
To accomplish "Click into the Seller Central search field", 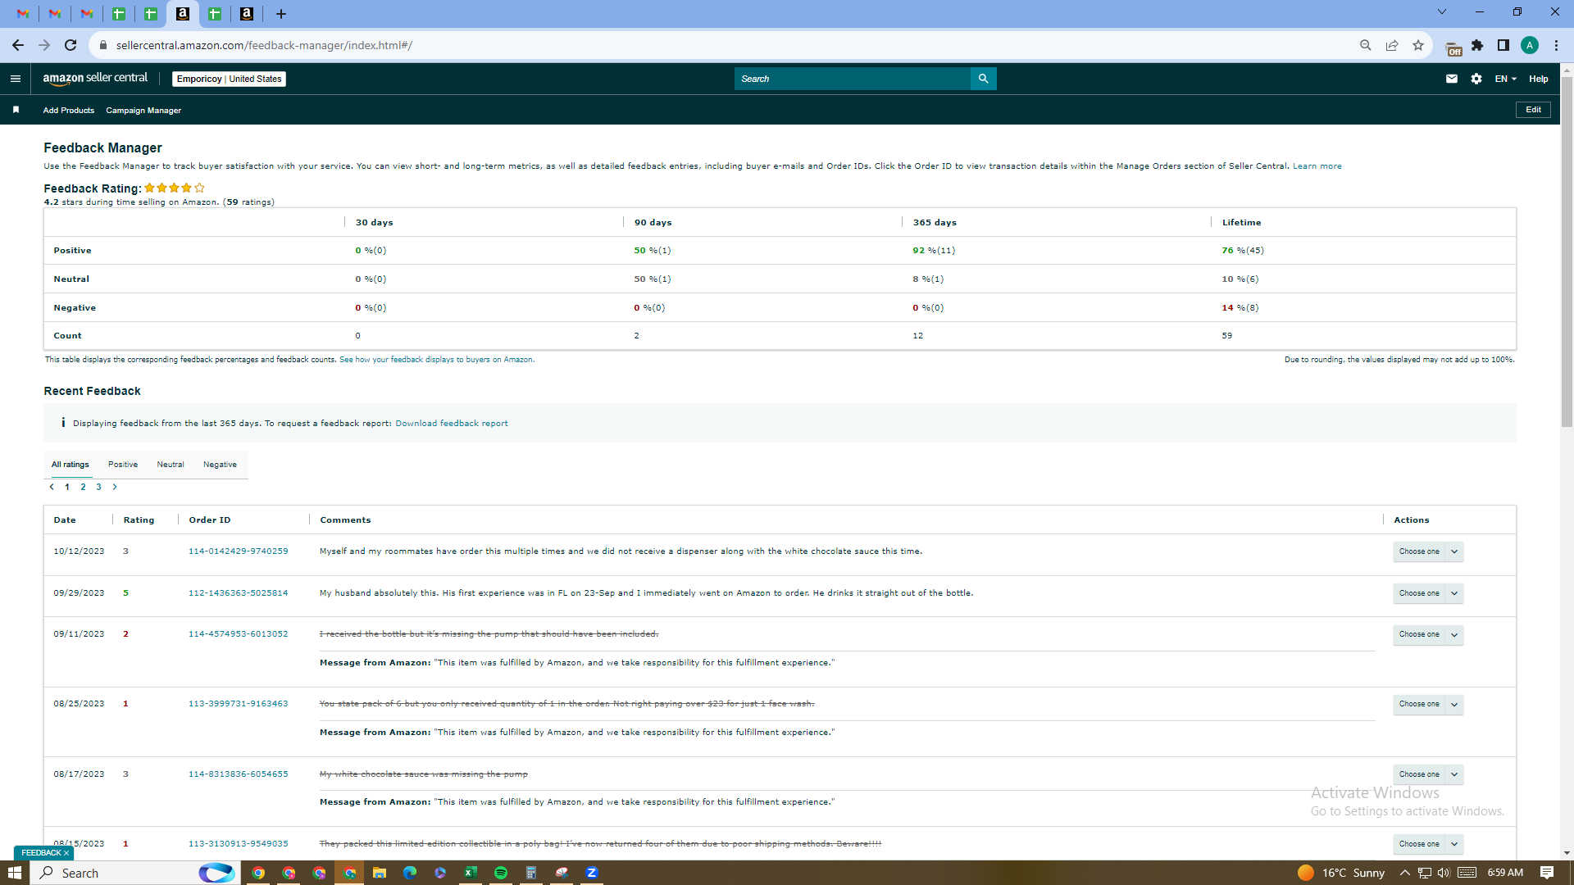I will (853, 79).
